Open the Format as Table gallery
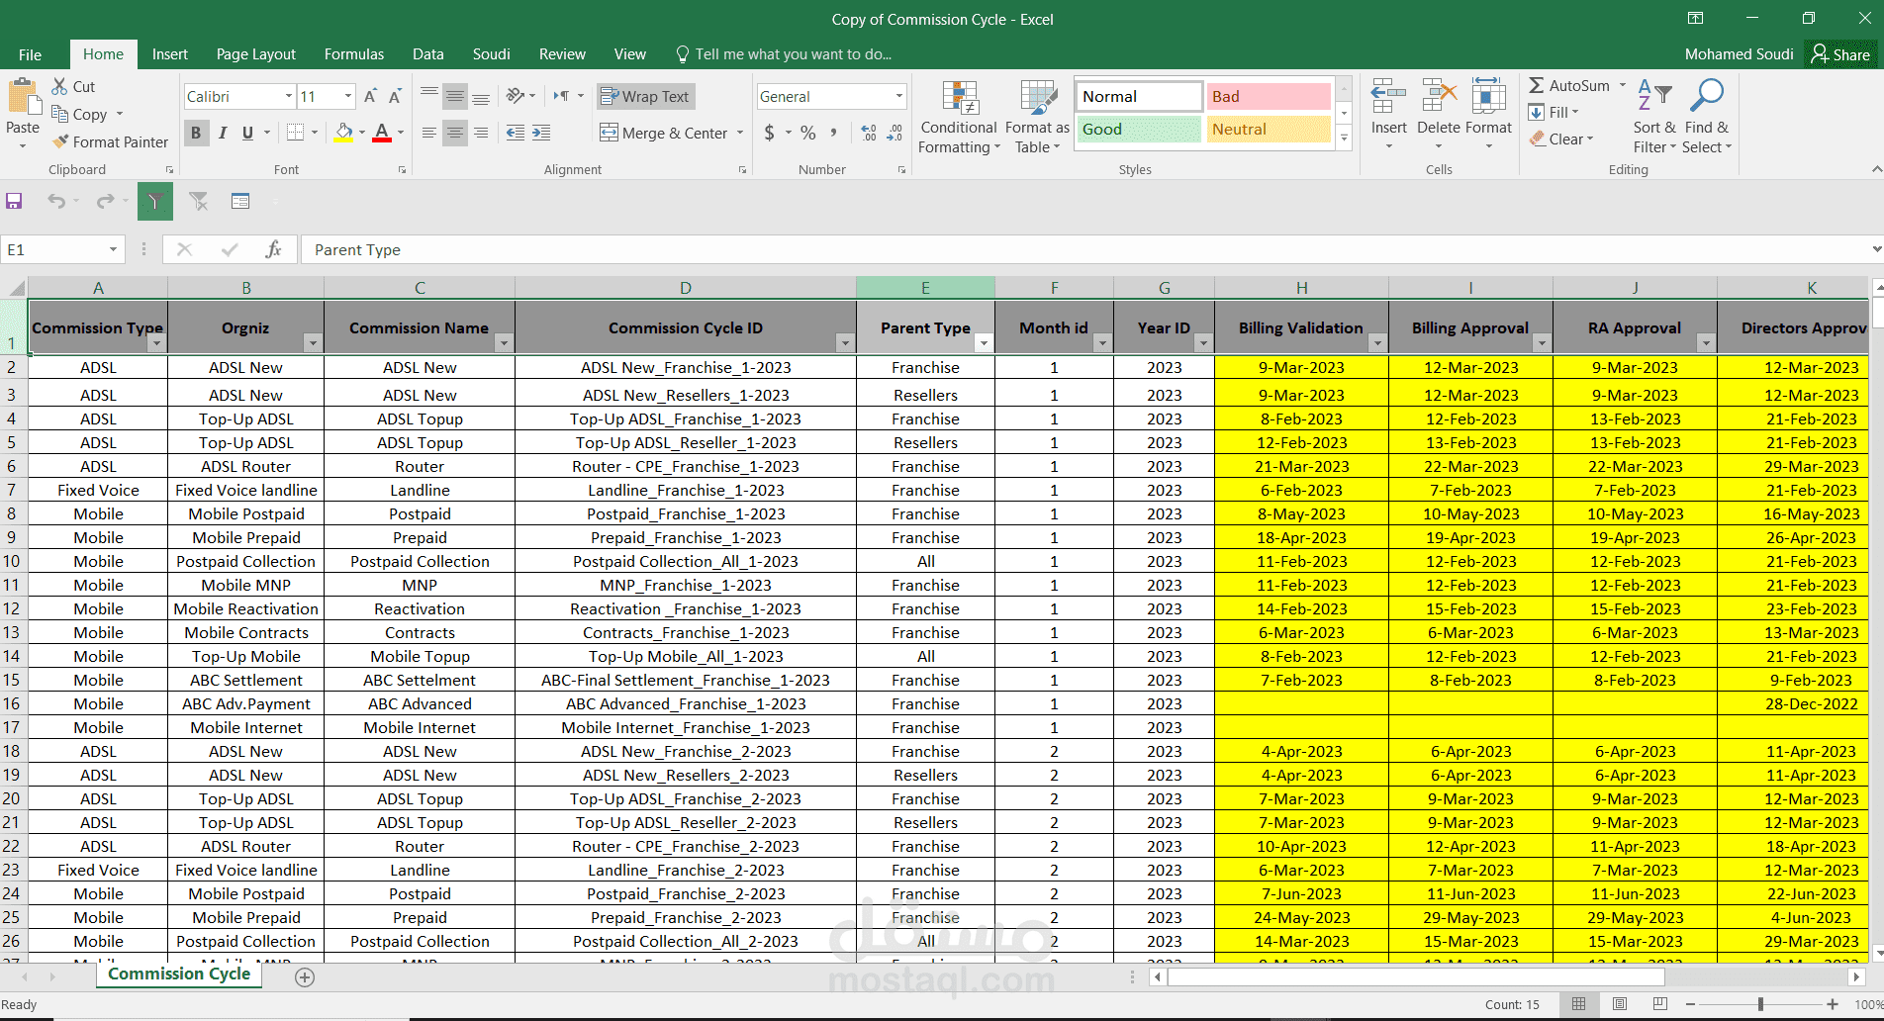Viewport: 1884px width, 1021px height. 1037,117
